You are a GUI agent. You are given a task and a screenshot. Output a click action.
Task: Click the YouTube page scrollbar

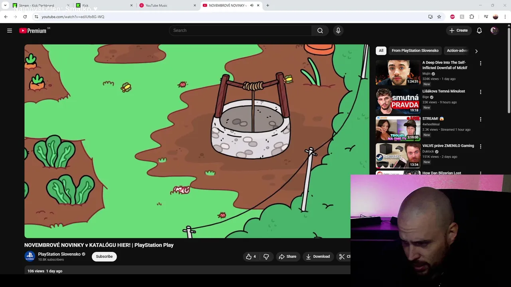[x=509, y=70]
